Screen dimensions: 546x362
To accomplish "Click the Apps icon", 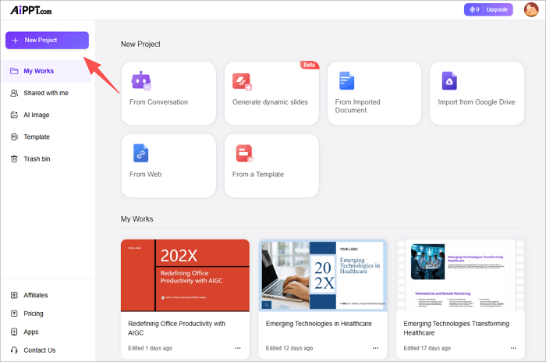I will (14, 332).
